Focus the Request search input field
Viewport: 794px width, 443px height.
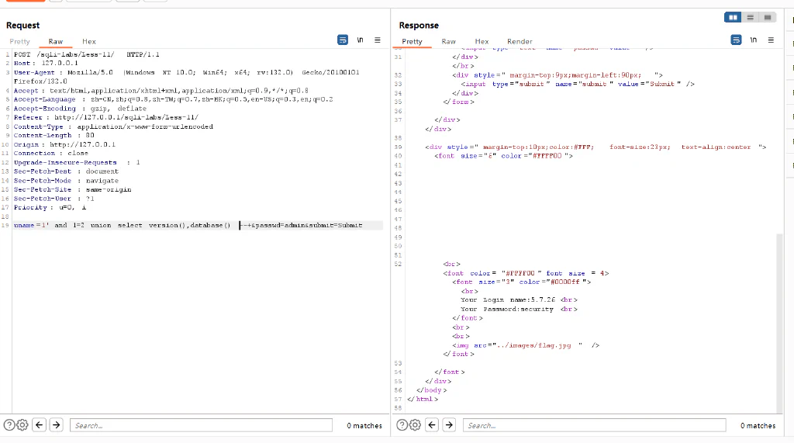click(201, 425)
